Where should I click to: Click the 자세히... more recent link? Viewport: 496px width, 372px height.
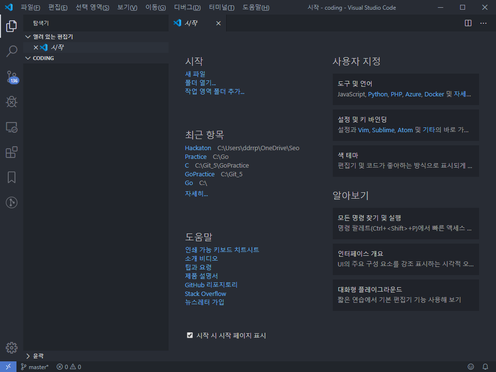point(197,194)
